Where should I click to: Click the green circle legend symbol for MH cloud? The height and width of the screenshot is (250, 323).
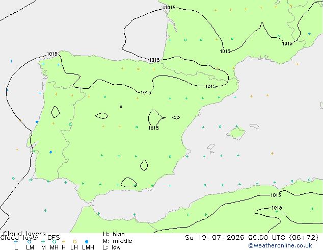tap(54, 241)
